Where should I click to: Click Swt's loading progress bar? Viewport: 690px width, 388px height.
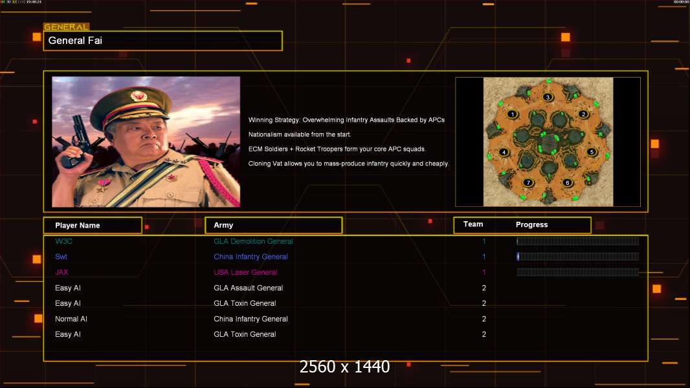tap(578, 257)
